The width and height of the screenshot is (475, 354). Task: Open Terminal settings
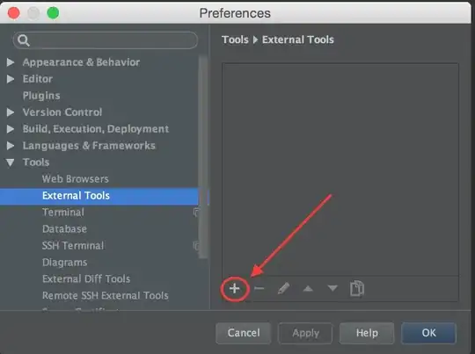[63, 212]
